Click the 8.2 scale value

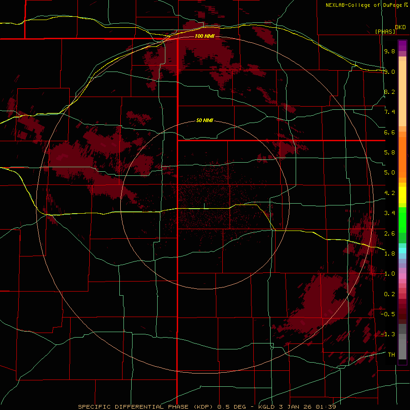tap(389, 92)
